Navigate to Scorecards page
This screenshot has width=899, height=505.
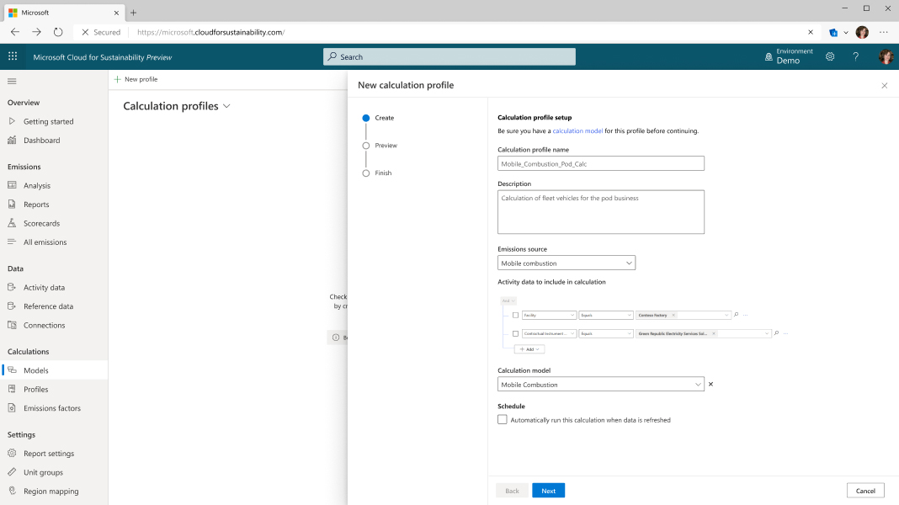(41, 224)
